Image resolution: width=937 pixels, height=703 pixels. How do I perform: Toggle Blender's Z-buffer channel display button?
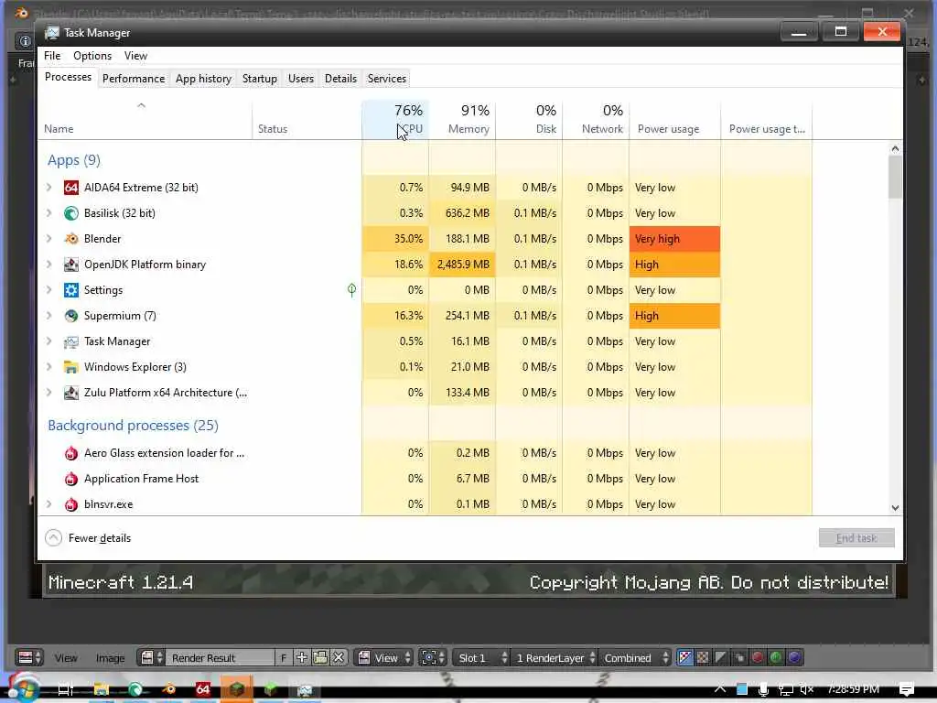pos(739,658)
